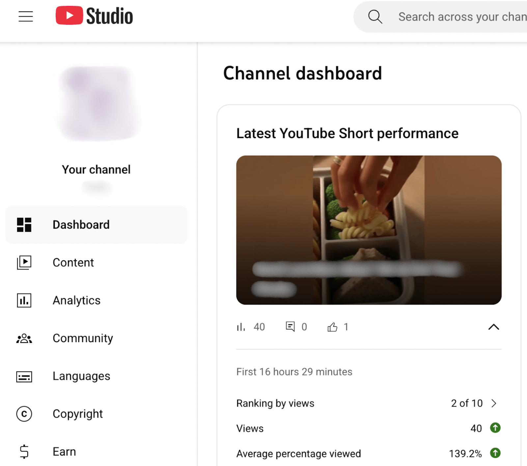
Task: Click the YouTube Studio logo
Action: (94, 16)
